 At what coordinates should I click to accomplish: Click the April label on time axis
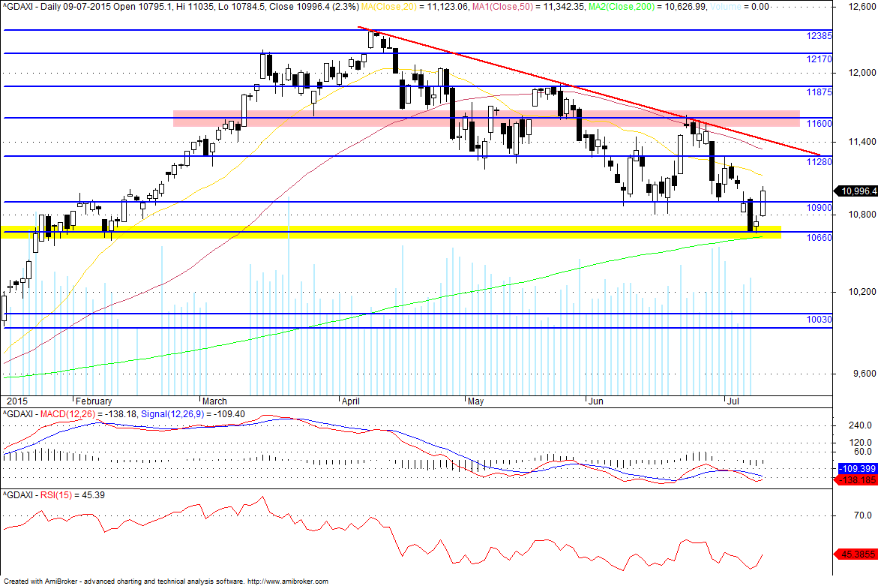pos(351,401)
